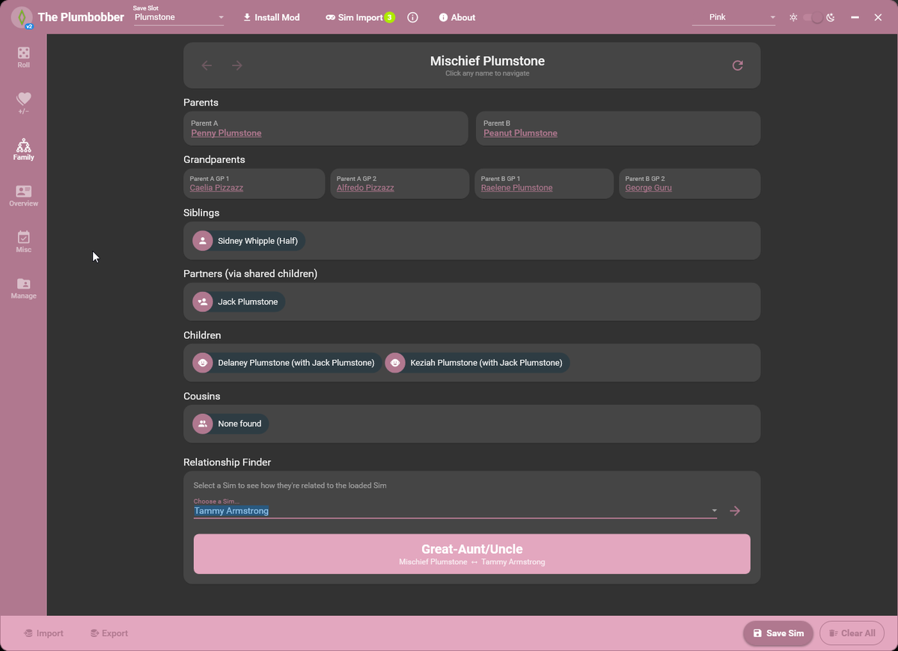Image resolution: width=898 pixels, height=651 pixels.
Task: Navigate to grandparent Alfredo Pizzazz
Action: 364,188
